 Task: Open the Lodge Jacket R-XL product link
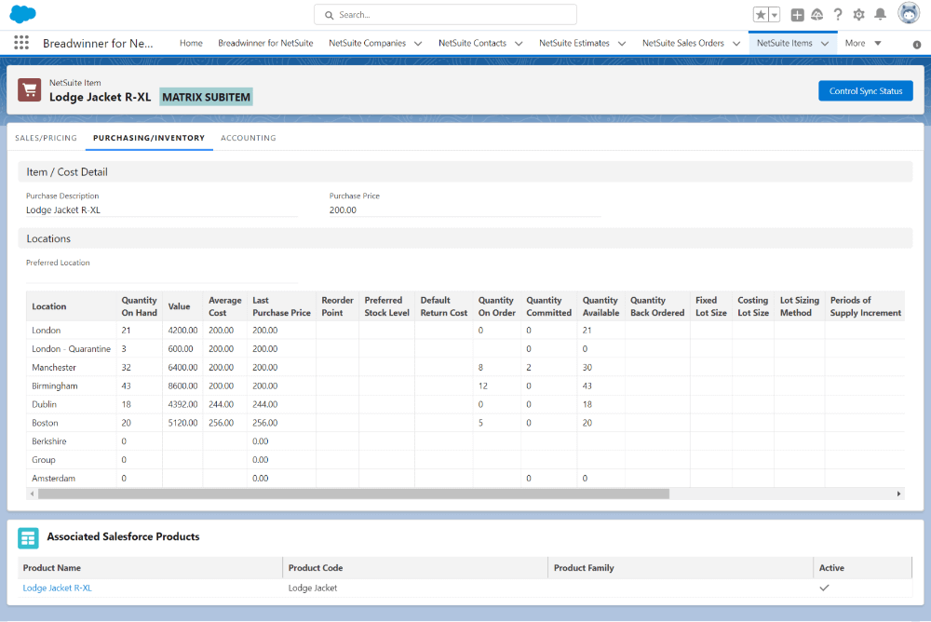[57, 588]
